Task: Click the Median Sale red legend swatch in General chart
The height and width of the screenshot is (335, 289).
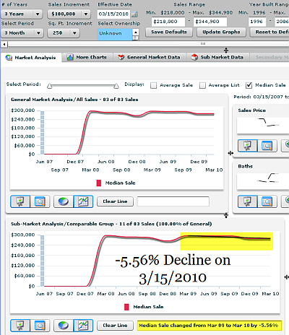Action: (99, 183)
